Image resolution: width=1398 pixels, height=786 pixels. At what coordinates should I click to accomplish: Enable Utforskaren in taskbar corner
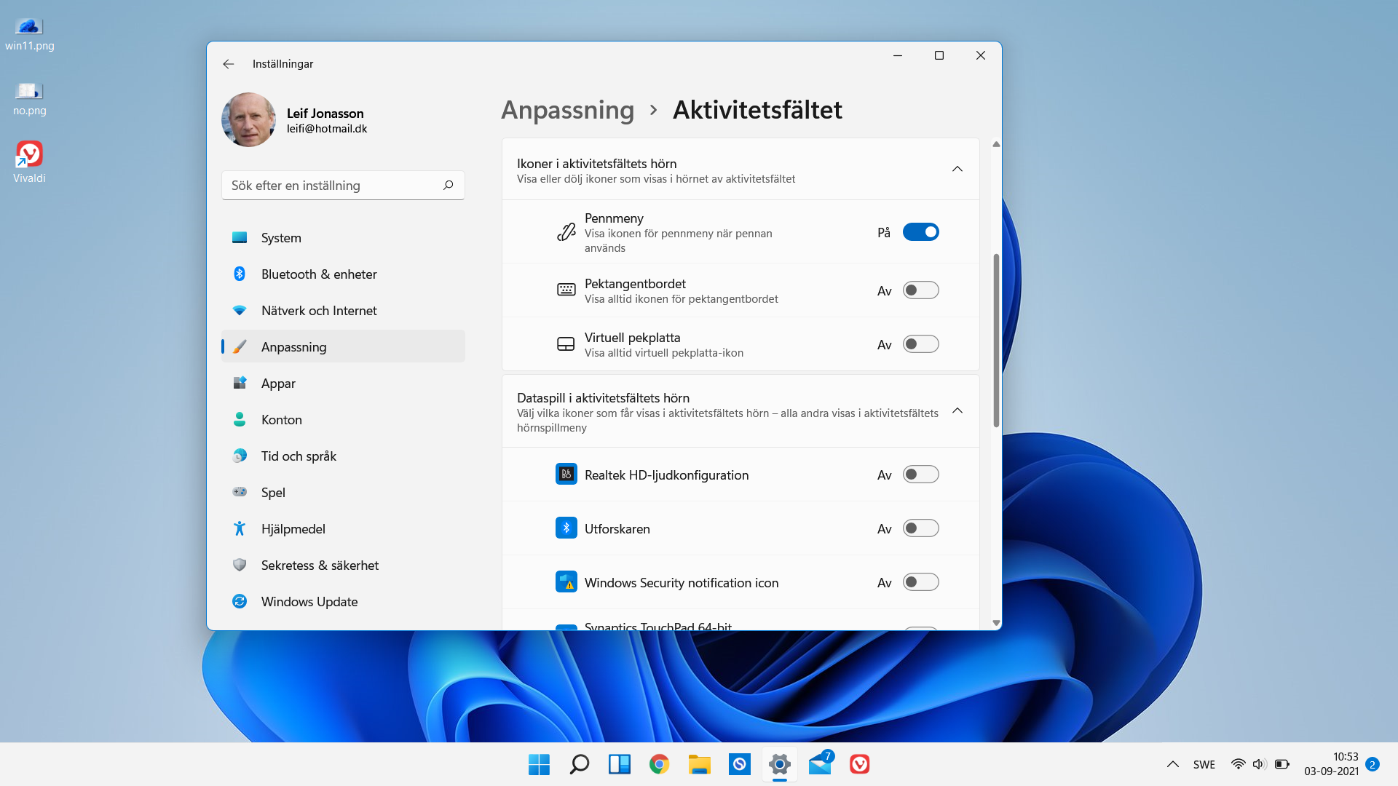point(921,528)
